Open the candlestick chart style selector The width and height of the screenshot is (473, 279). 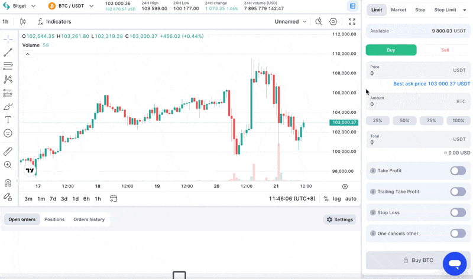(x=22, y=22)
